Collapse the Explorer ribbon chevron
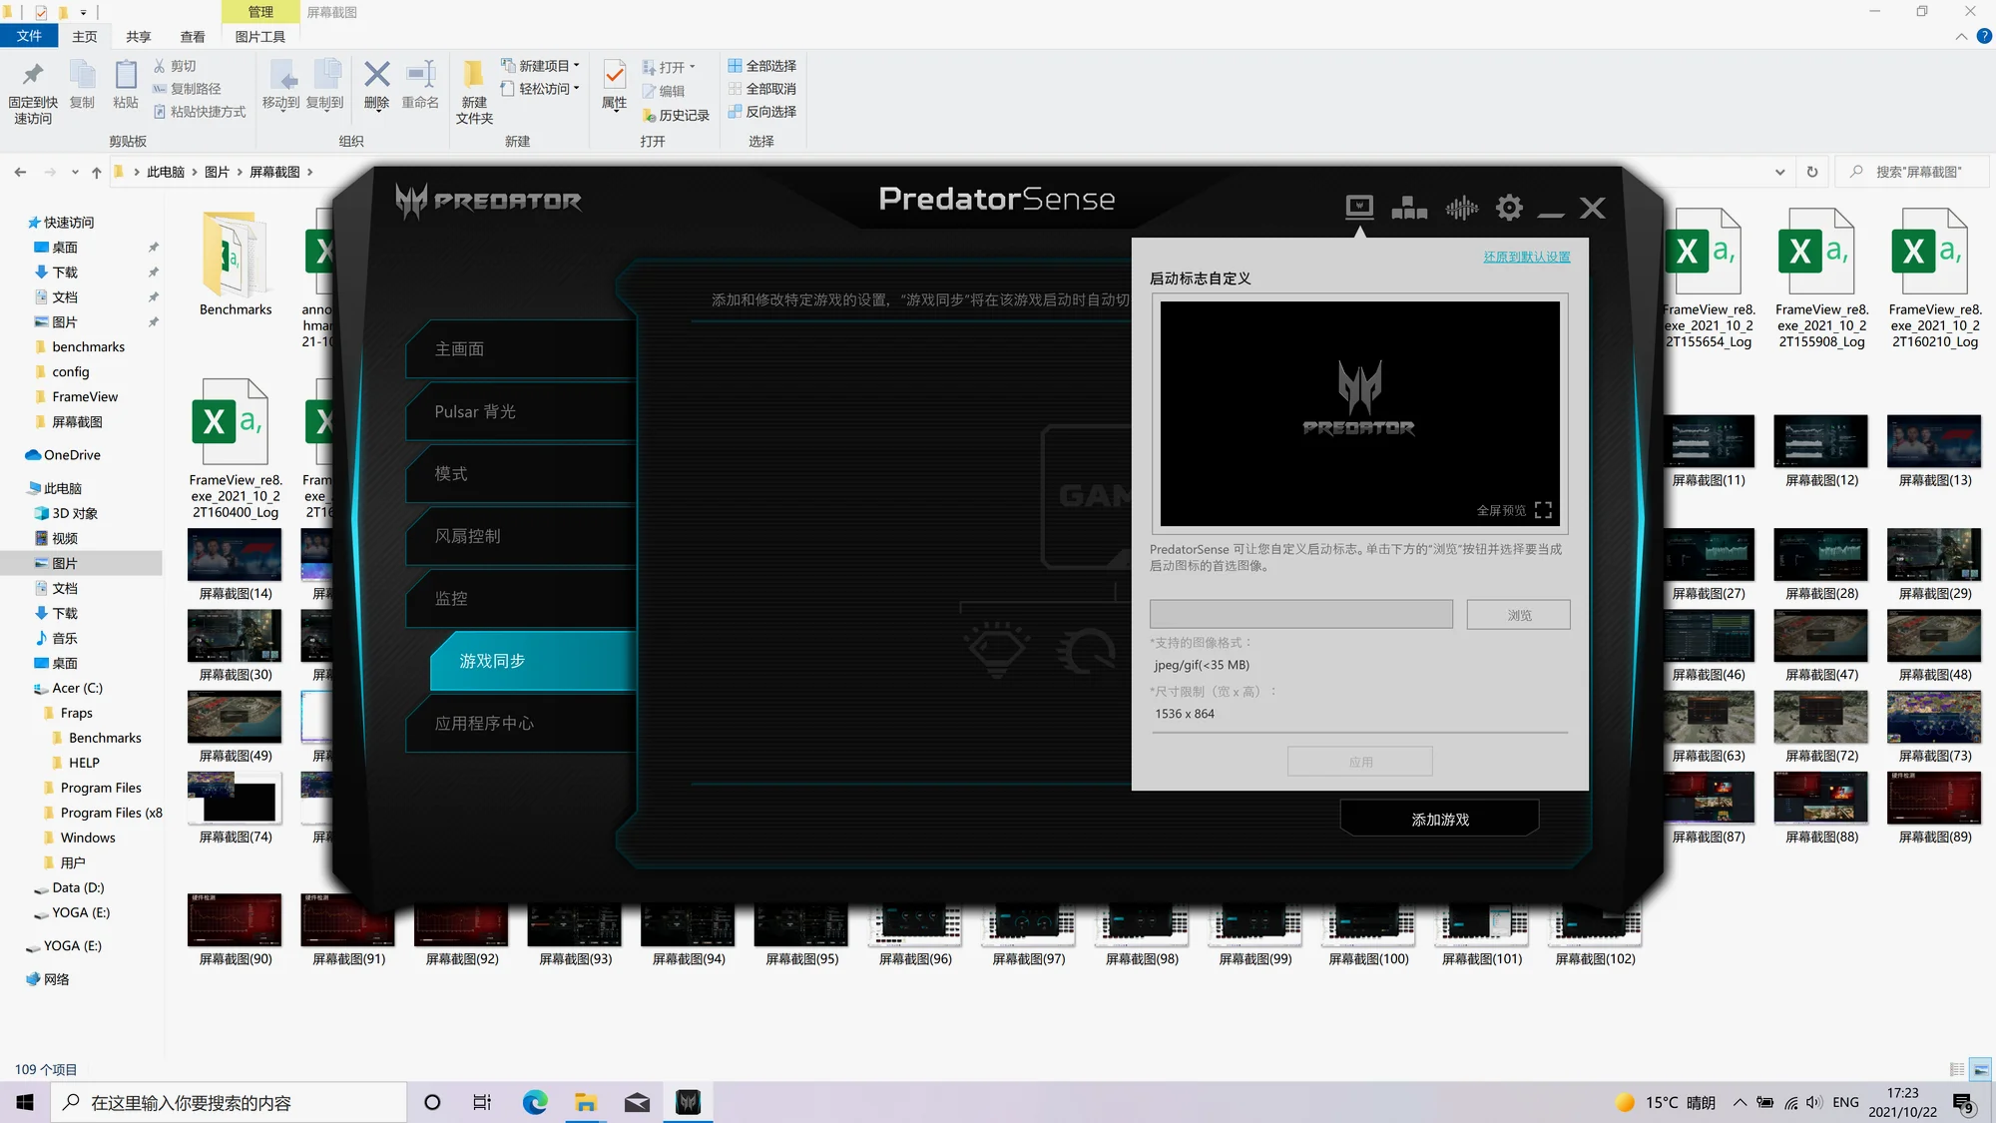 pos(1961,36)
